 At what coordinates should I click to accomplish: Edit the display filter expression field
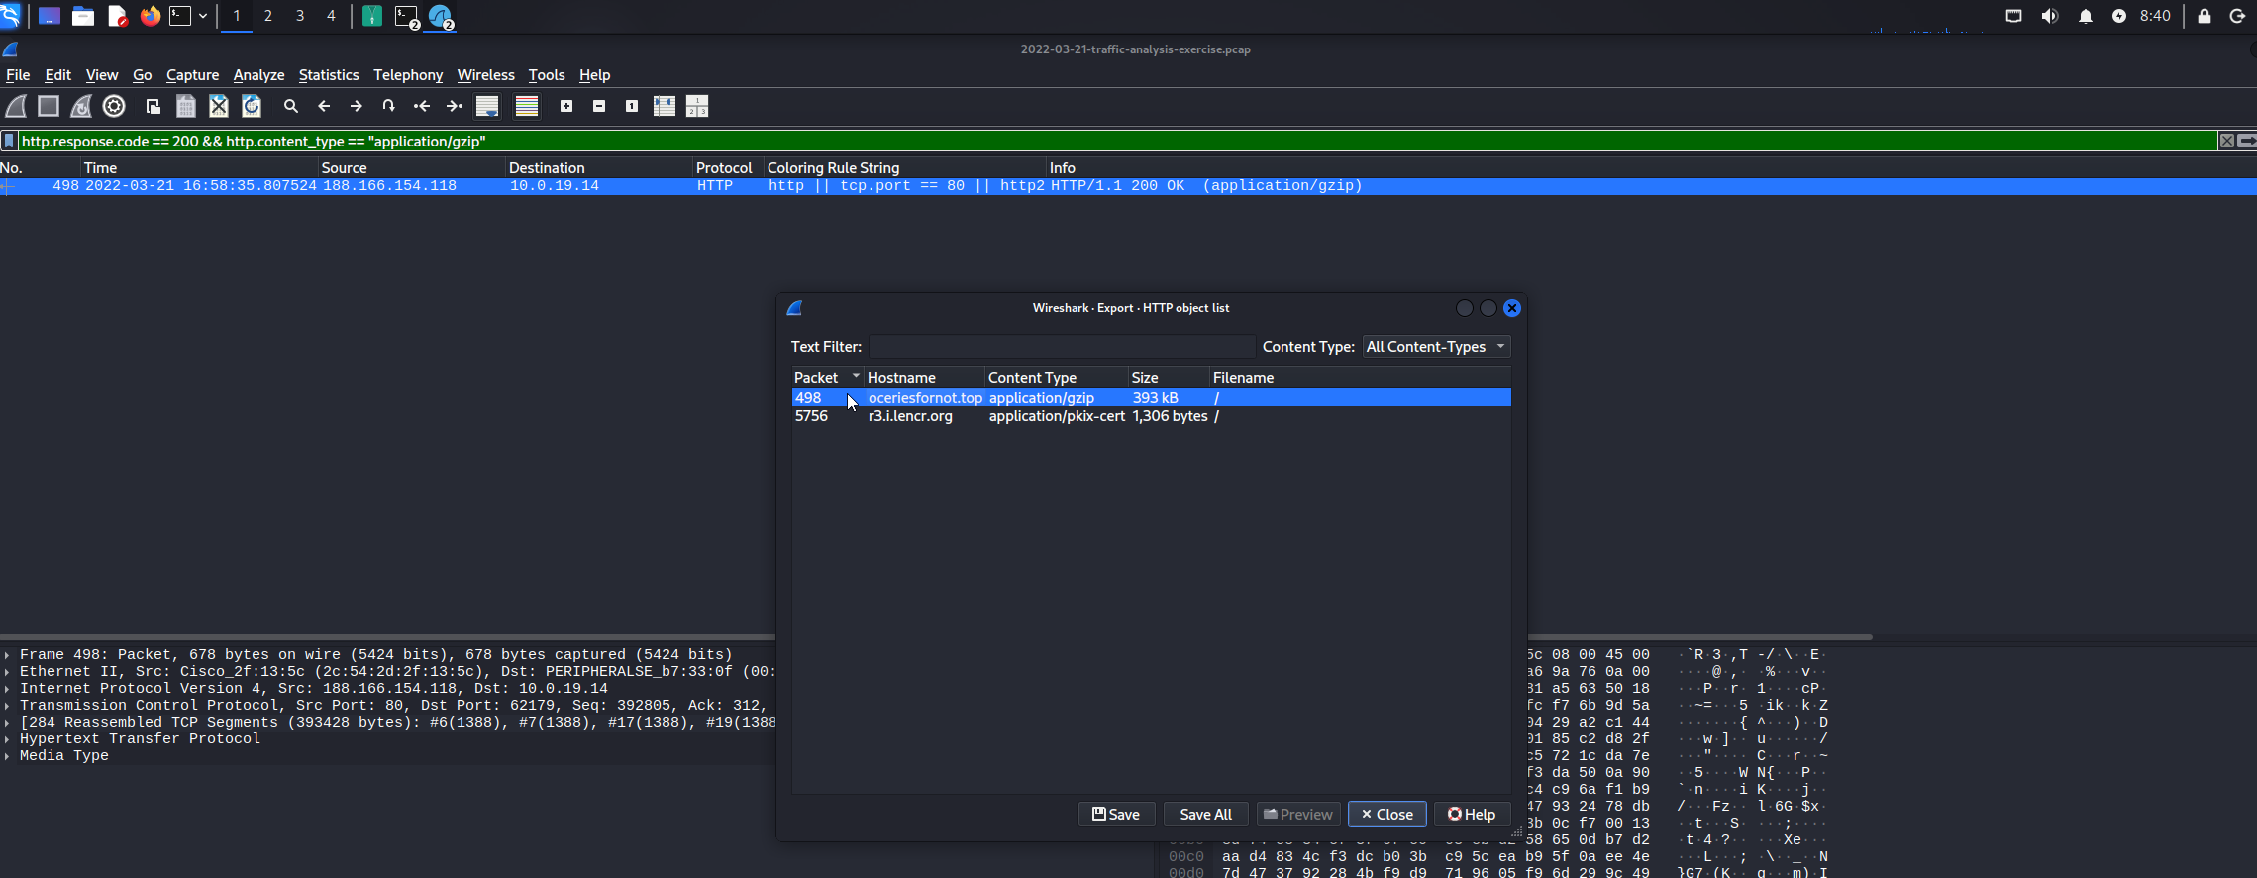(1117, 141)
